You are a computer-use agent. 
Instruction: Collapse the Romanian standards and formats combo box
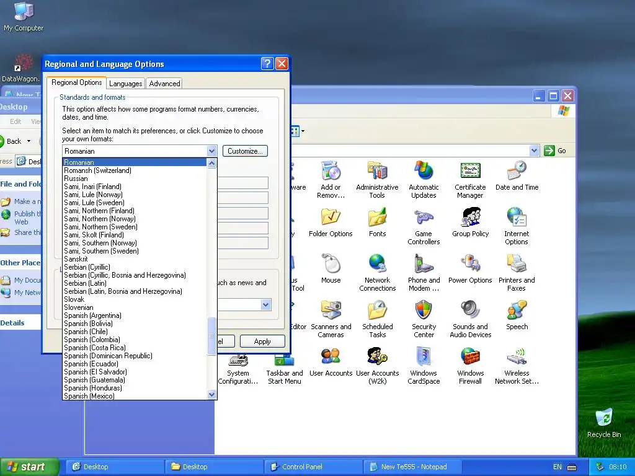point(212,151)
